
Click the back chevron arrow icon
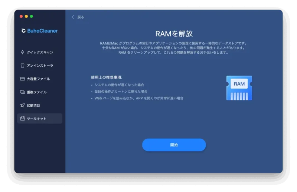(x=73, y=17)
